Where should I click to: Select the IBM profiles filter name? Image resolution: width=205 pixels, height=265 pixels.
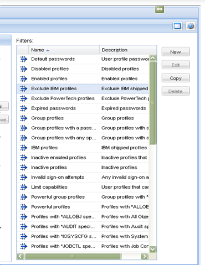[44, 148]
